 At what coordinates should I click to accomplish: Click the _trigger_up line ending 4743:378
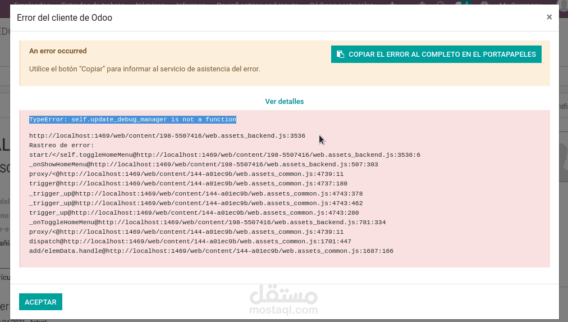pyautogui.click(x=196, y=194)
